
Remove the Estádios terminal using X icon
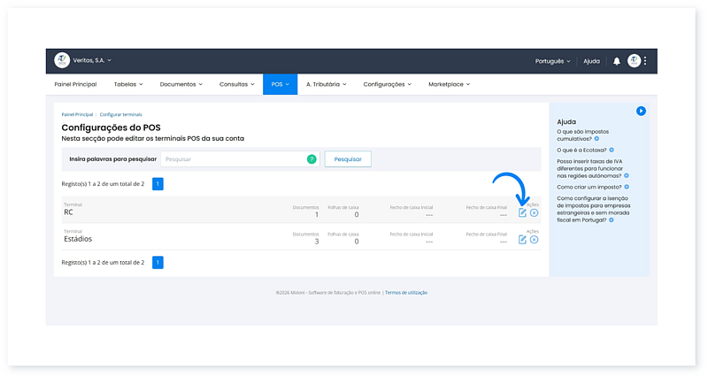point(534,240)
